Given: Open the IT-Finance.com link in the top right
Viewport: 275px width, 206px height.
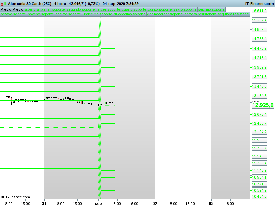Looking at the screenshot, I should click(260, 4).
